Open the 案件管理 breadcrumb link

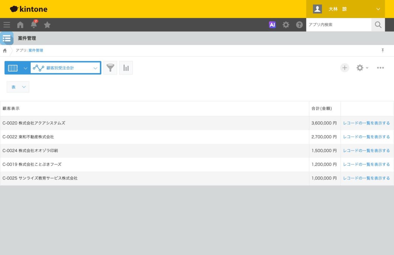coord(36,50)
